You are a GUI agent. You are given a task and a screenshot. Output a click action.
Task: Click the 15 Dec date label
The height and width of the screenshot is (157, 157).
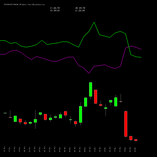[105, 149]
